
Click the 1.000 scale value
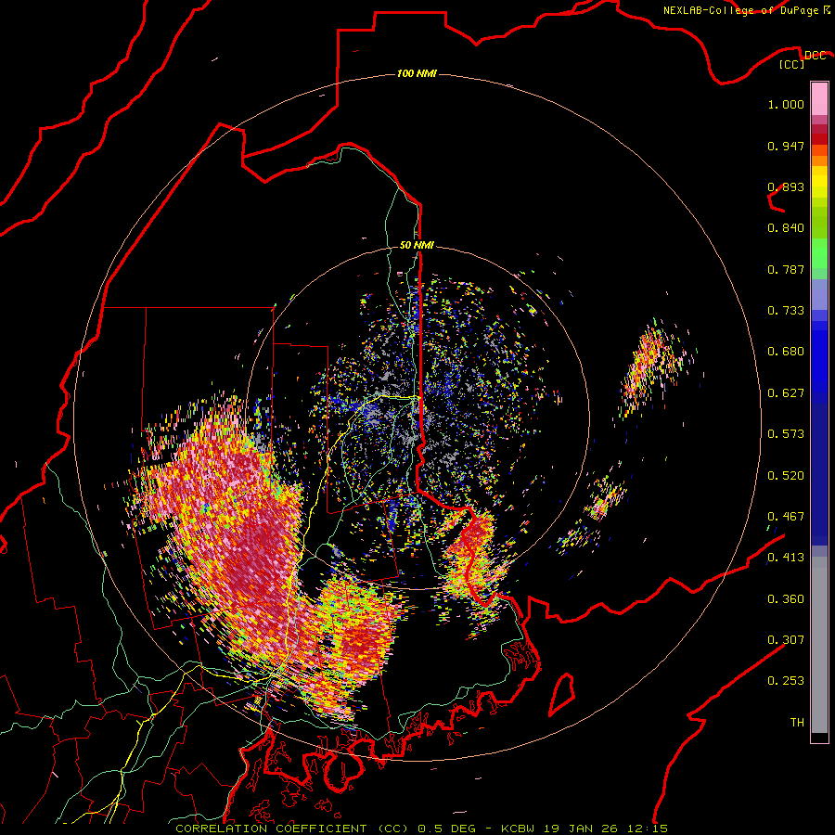(x=786, y=104)
